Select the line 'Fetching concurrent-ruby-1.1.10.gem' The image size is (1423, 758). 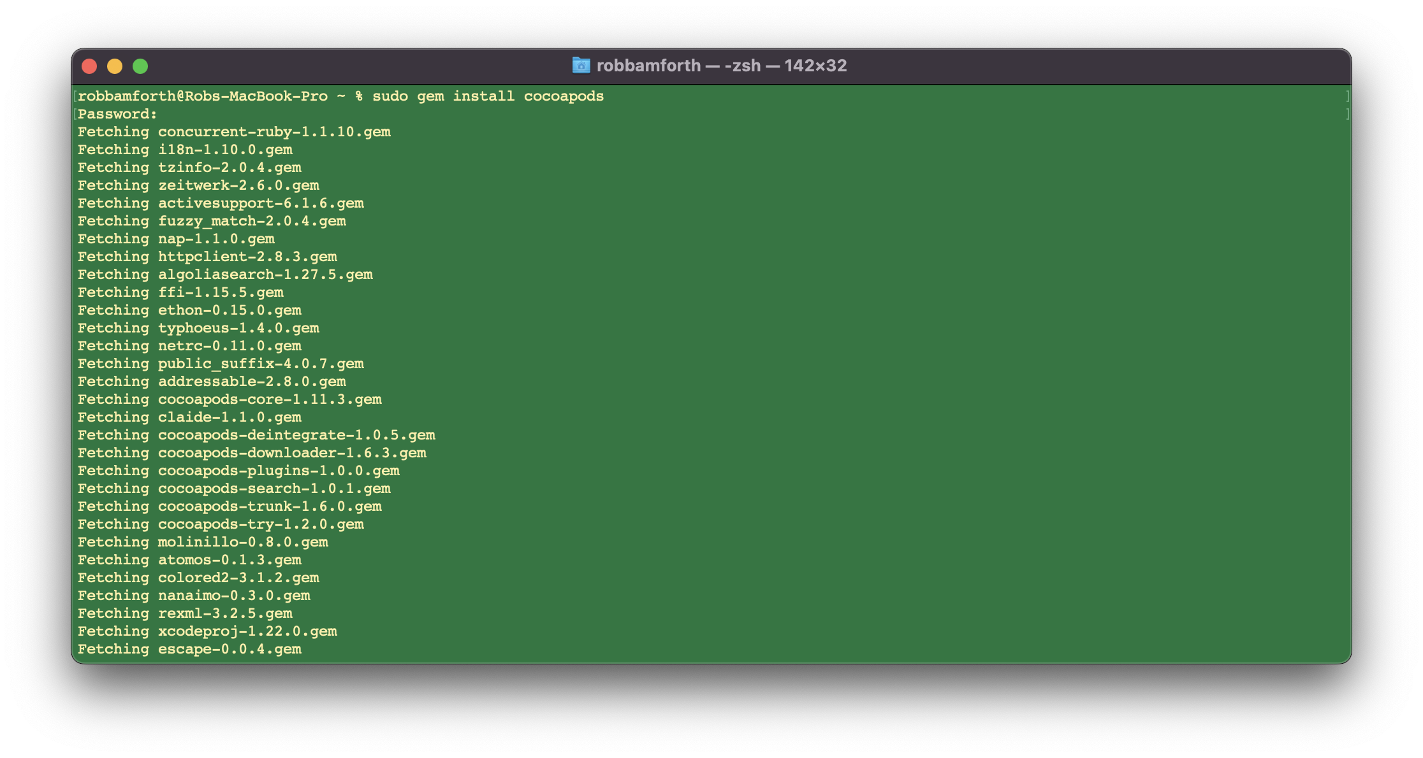pos(234,132)
